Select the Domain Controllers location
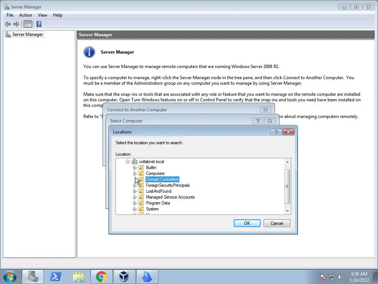378x284 pixels. 162,179
